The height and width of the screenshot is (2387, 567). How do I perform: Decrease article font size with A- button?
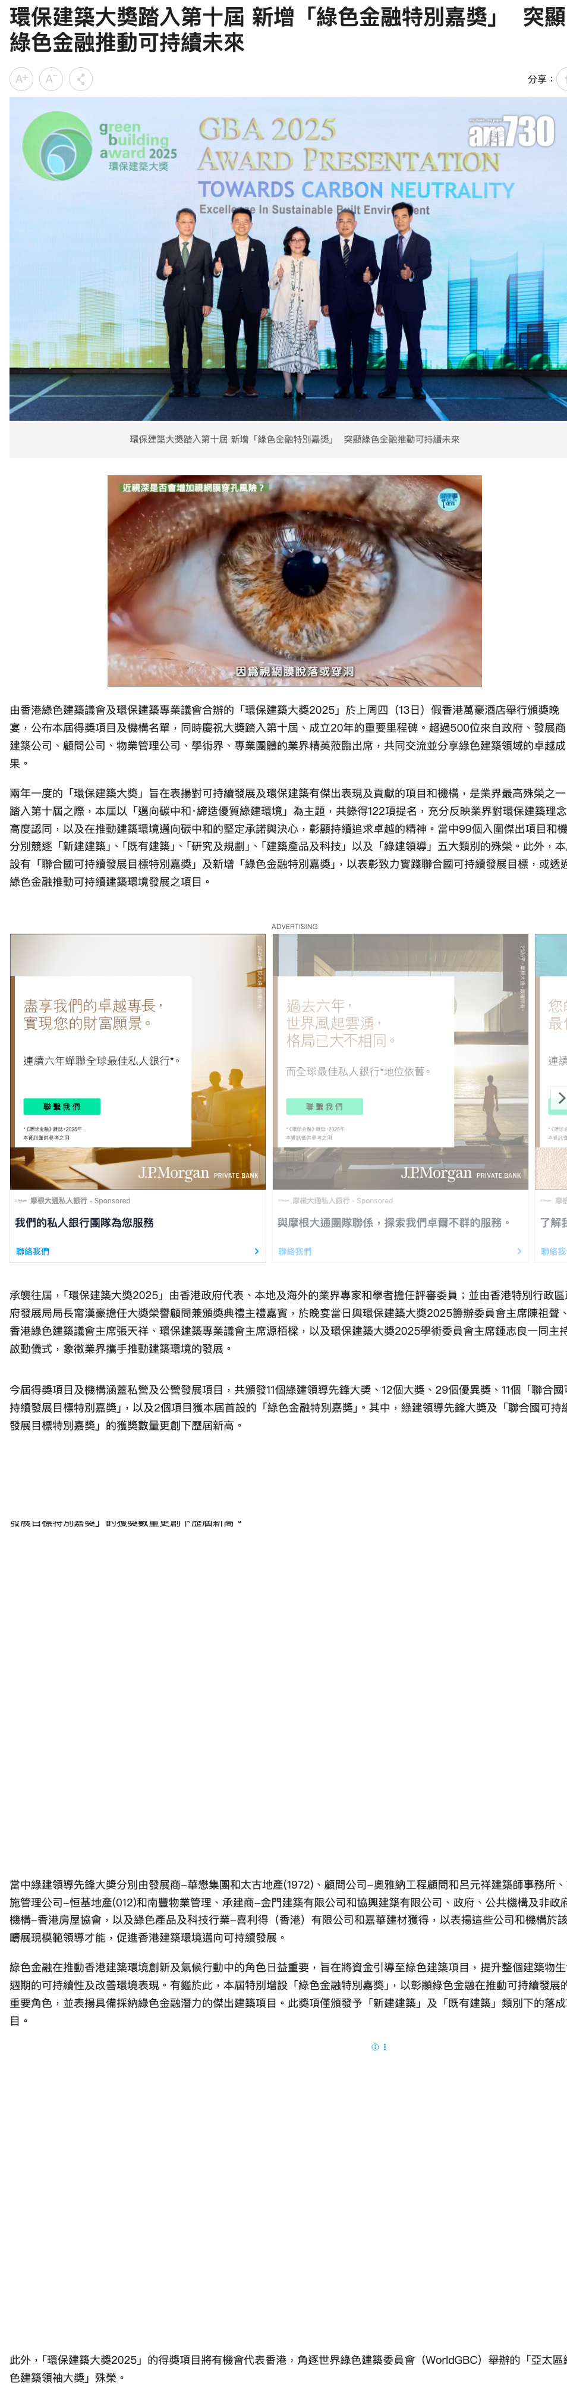(51, 80)
